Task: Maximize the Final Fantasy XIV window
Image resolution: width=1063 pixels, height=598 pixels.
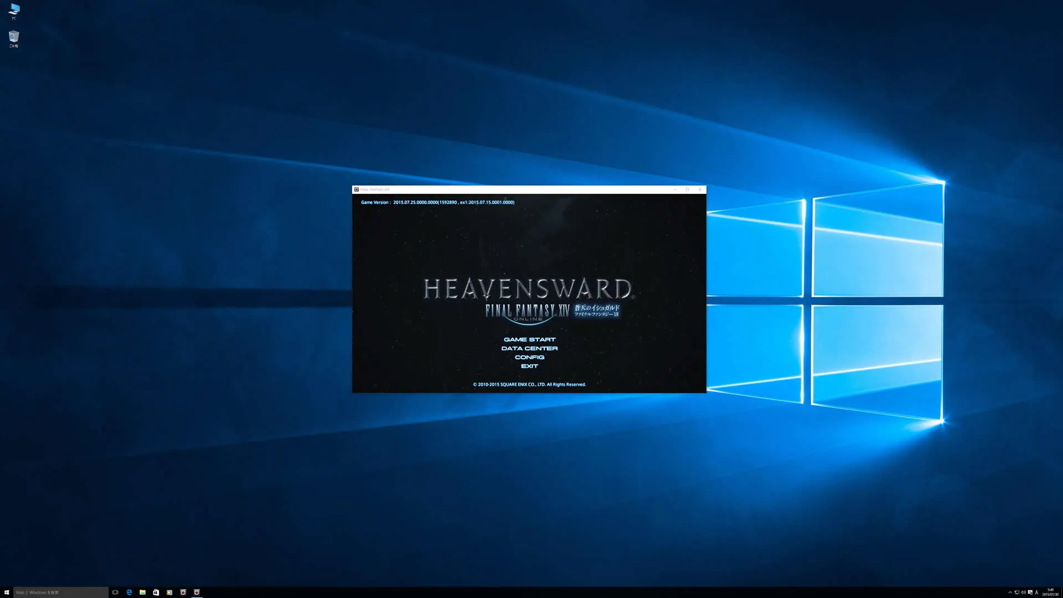Action: click(x=688, y=189)
